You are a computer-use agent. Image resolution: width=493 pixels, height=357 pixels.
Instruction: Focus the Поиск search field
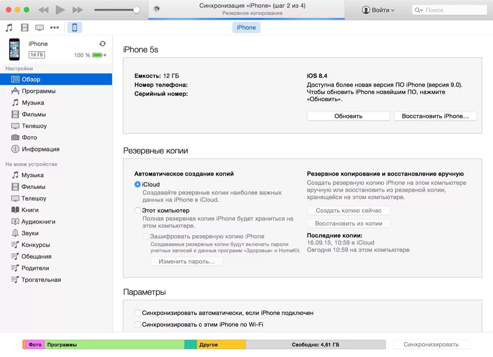pos(450,10)
